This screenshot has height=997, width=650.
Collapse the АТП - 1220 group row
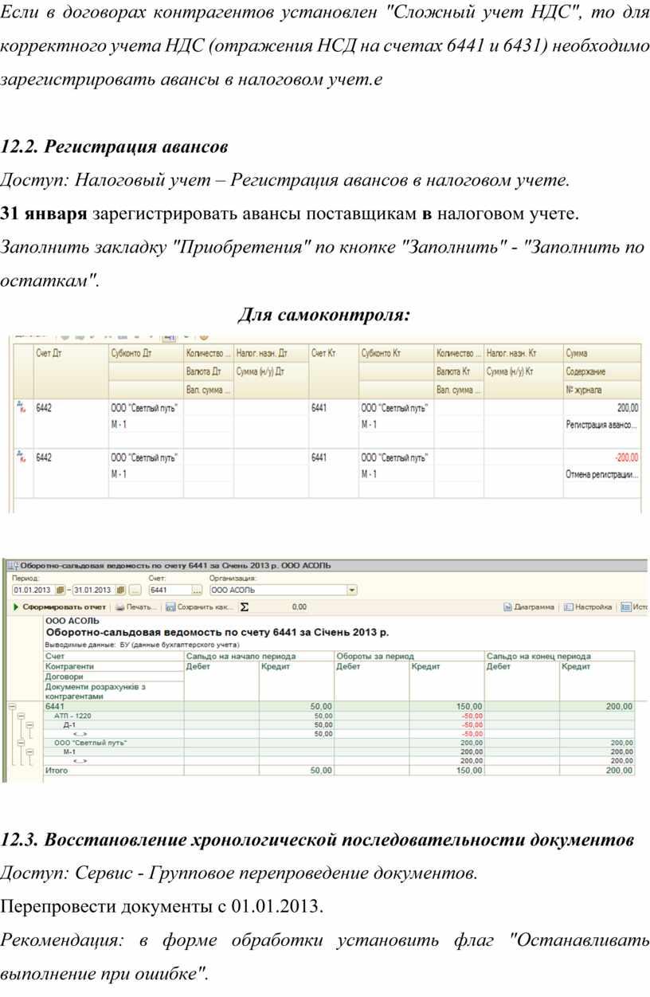(x=21, y=716)
